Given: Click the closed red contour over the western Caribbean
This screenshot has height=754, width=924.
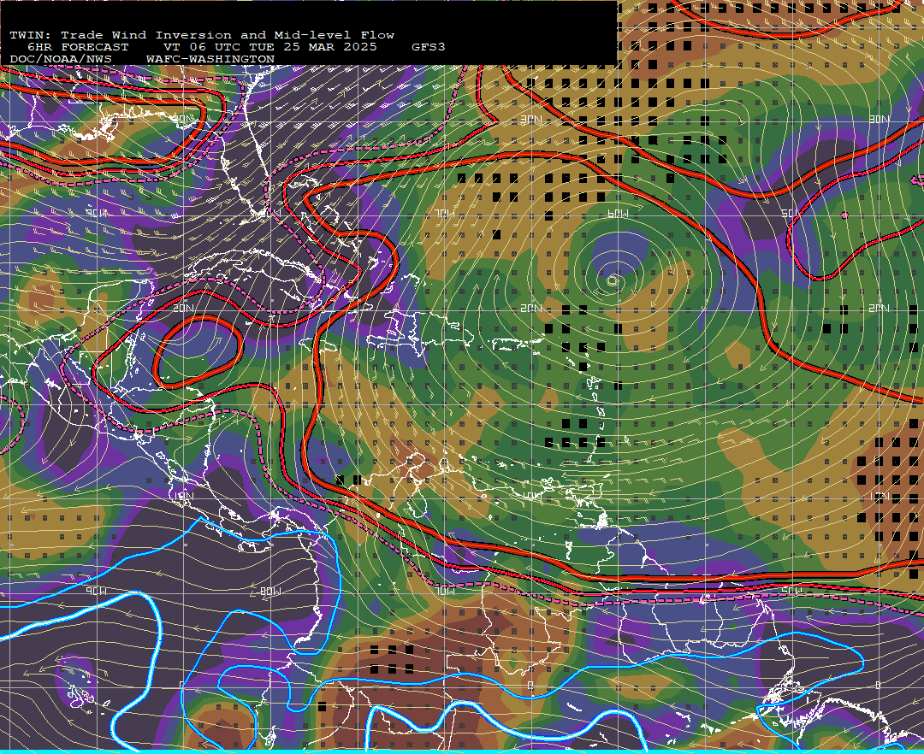Looking at the screenshot, I should pyautogui.click(x=198, y=351).
